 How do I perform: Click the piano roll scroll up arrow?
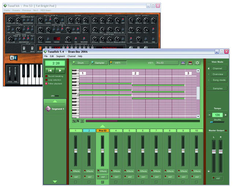(x=198, y=71)
